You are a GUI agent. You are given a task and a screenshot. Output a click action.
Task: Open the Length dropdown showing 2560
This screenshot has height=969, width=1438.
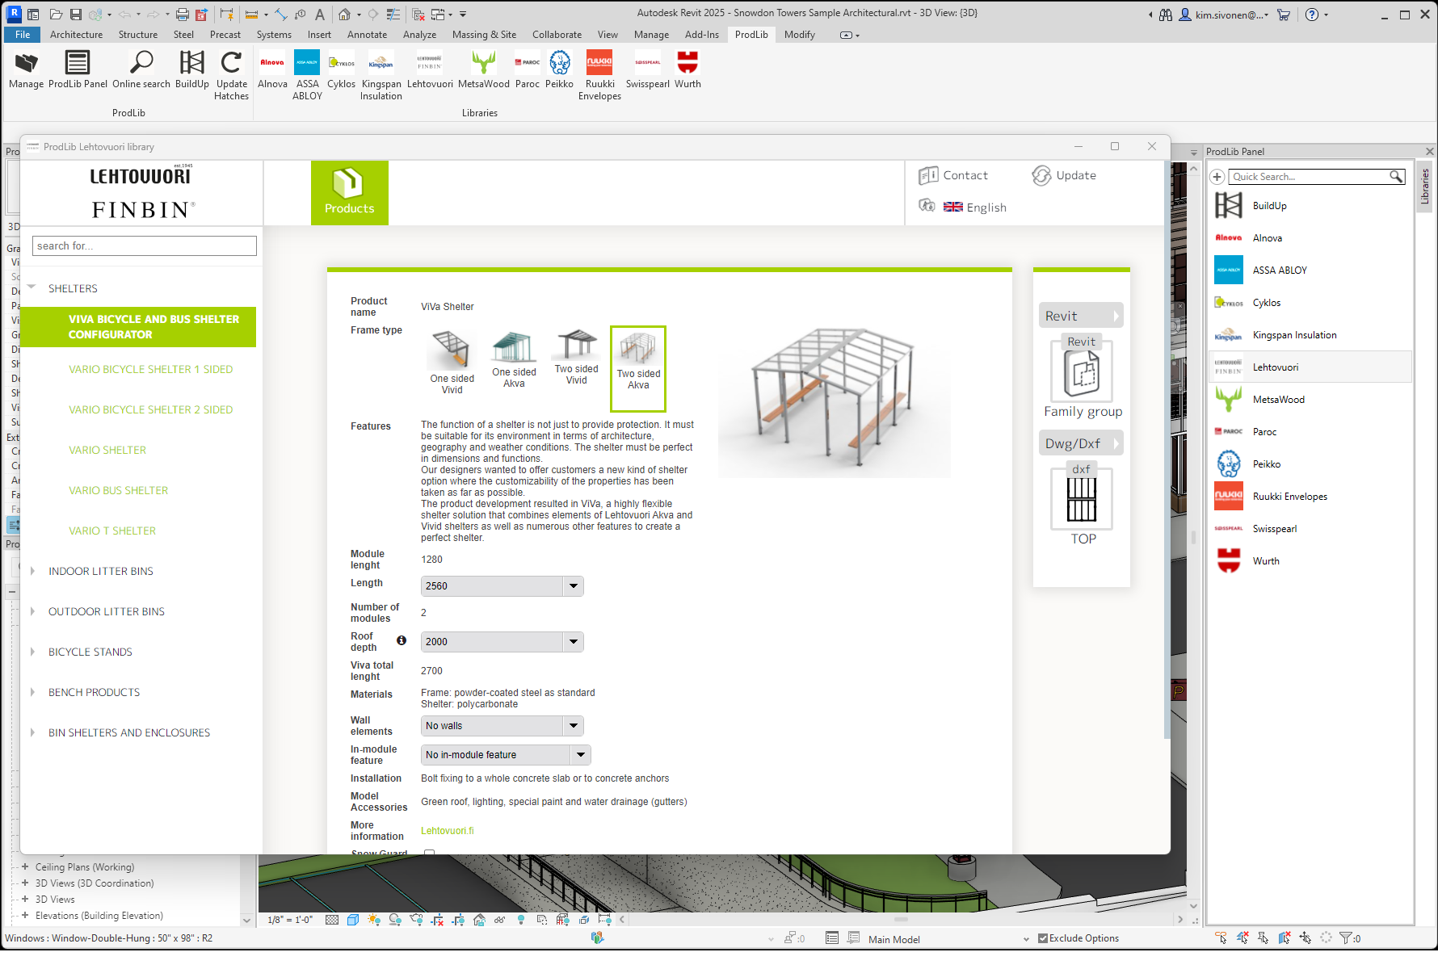(502, 586)
